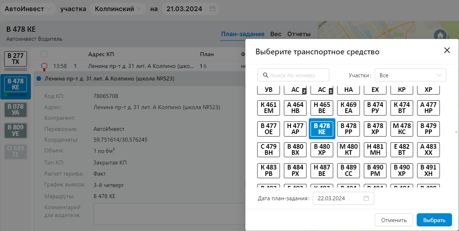The image size is (459, 231).
Task: Click the home icon on the map
Action: (x=440, y=35)
